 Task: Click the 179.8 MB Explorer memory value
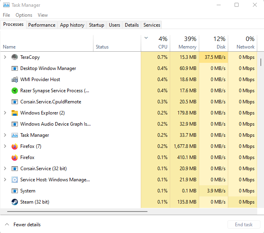click(x=187, y=113)
